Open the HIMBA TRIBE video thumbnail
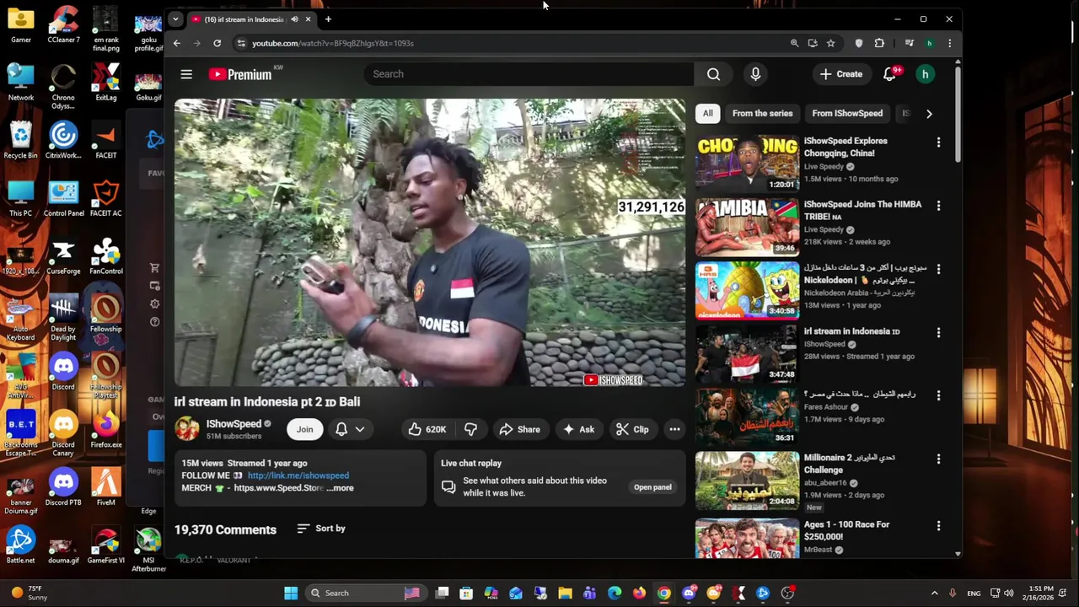 [x=747, y=226]
